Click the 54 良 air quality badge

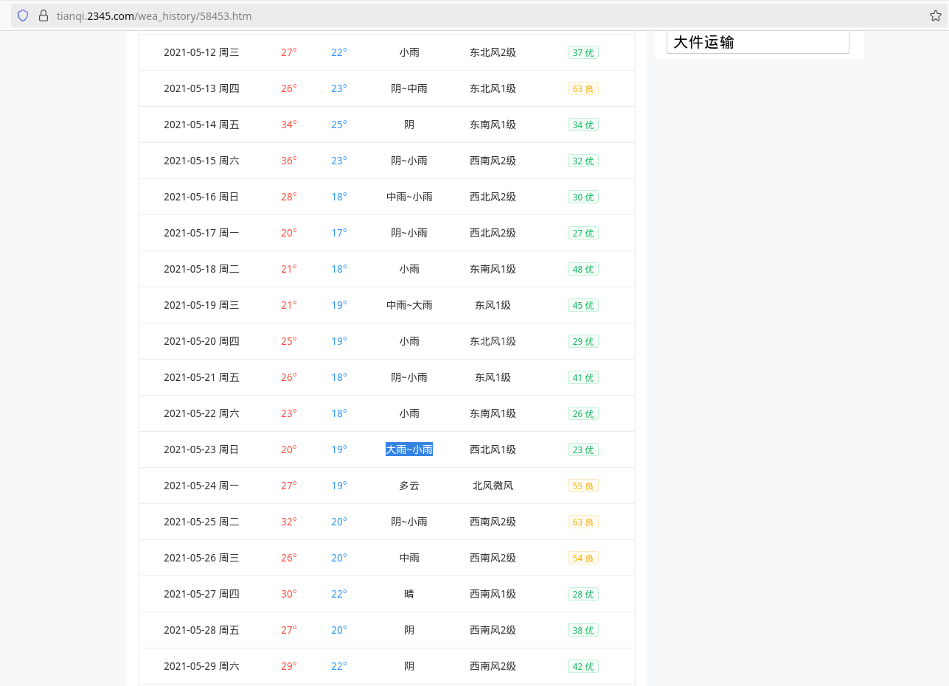tap(583, 558)
